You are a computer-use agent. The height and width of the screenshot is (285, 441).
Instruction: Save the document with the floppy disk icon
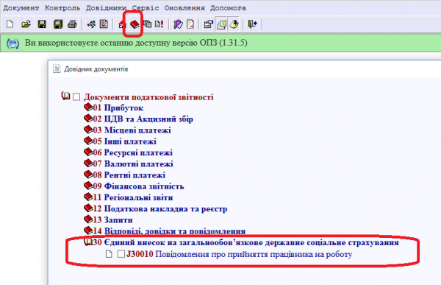point(42,24)
